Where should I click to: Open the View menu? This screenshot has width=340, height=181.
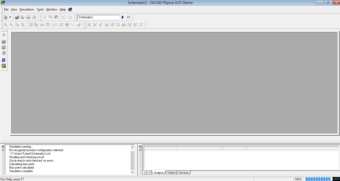click(x=14, y=9)
